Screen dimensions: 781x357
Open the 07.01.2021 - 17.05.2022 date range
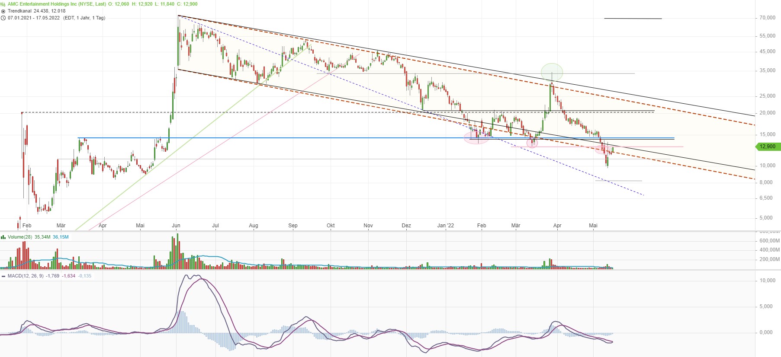tap(34, 18)
